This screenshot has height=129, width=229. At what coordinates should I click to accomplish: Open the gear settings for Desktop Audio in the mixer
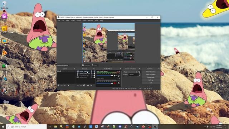click(118, 83)
